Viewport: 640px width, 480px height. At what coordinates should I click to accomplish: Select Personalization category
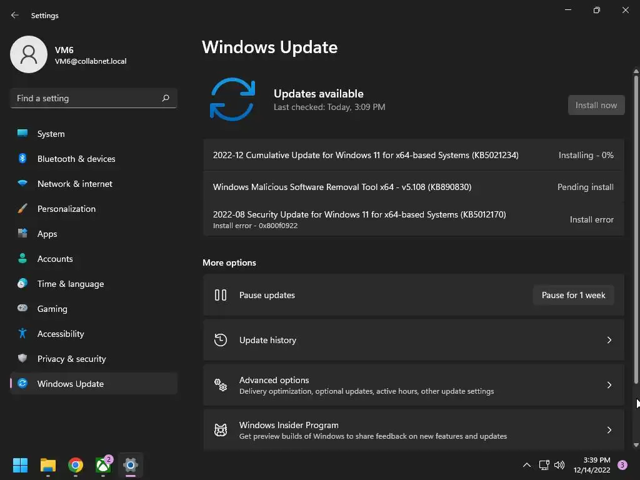coord(94,209)
